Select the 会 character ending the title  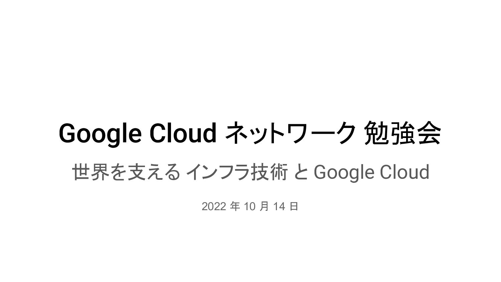[x=429, y=133]
